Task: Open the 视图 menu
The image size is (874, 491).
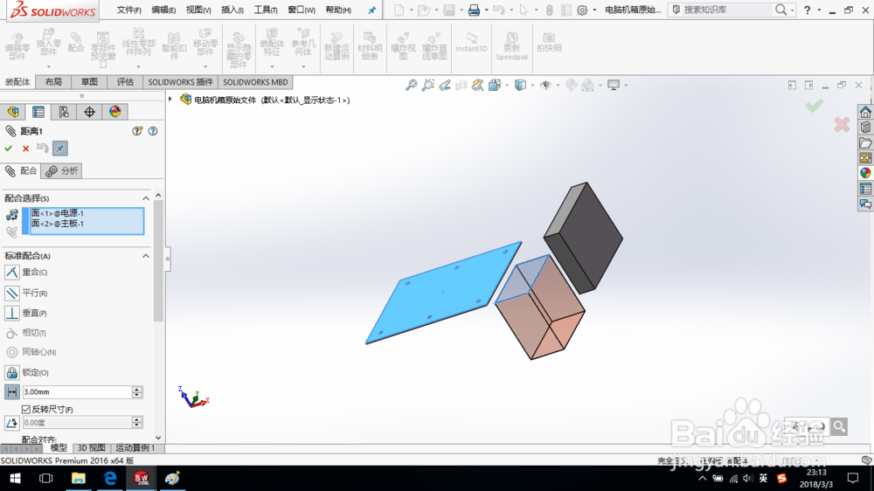Action: tap(198, 10)
